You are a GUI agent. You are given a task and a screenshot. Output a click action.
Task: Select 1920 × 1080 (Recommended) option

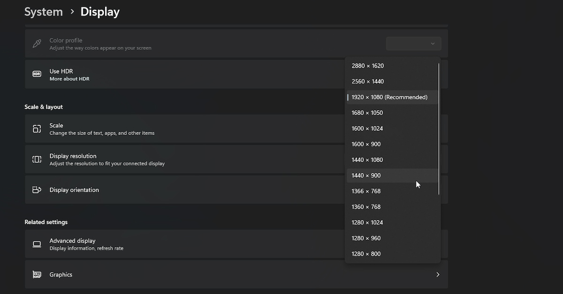[389, 97]
